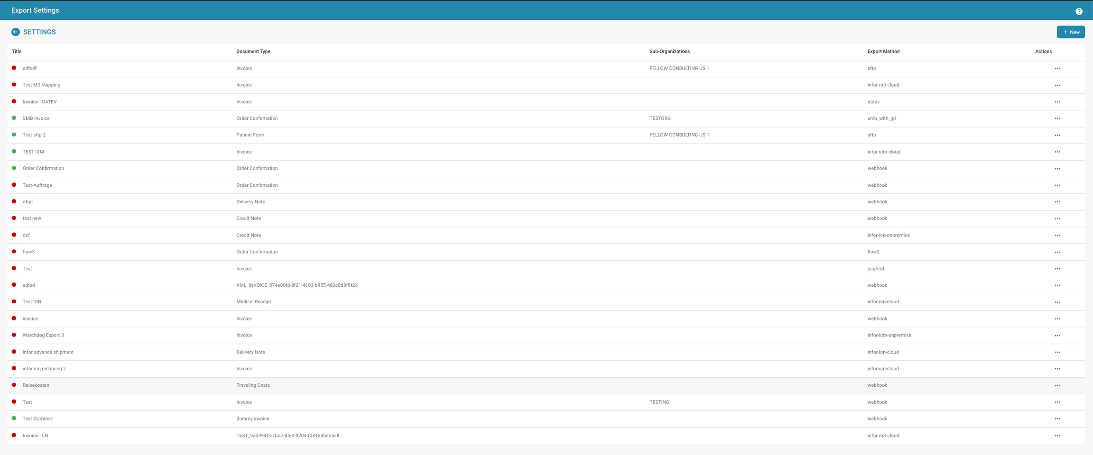Click ellipsis icon for TEST IDM row
The image size is (1093, 455).
(1057, 152)
